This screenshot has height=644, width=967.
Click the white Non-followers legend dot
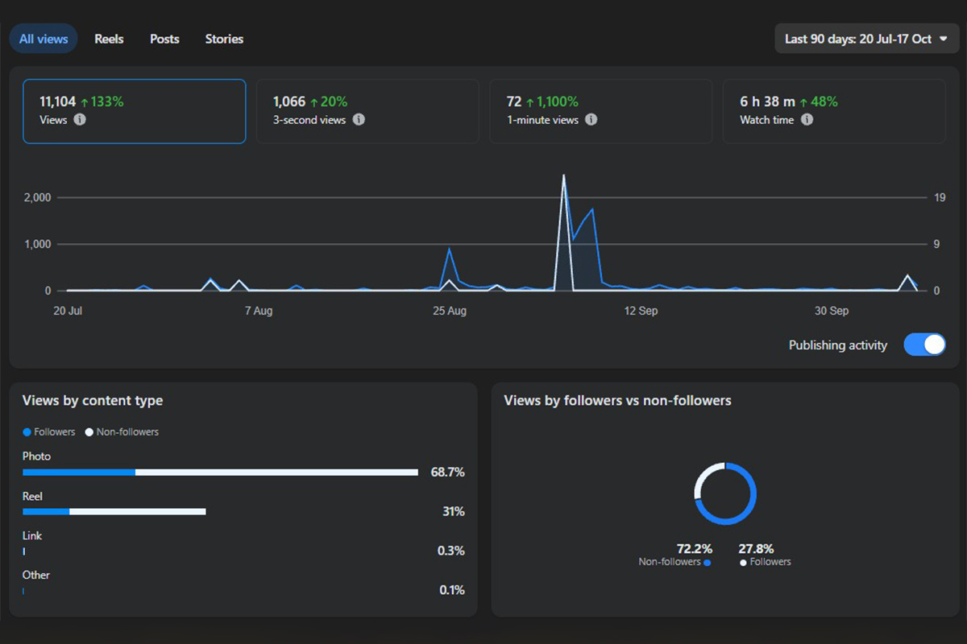(89, 432)
